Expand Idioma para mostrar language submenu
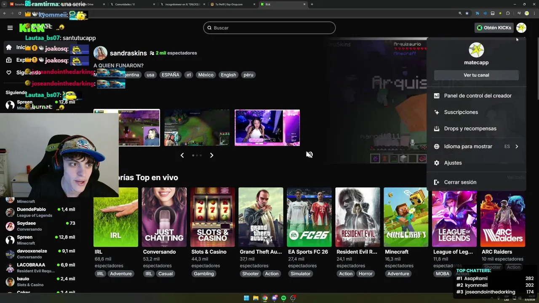 [476, 146]
